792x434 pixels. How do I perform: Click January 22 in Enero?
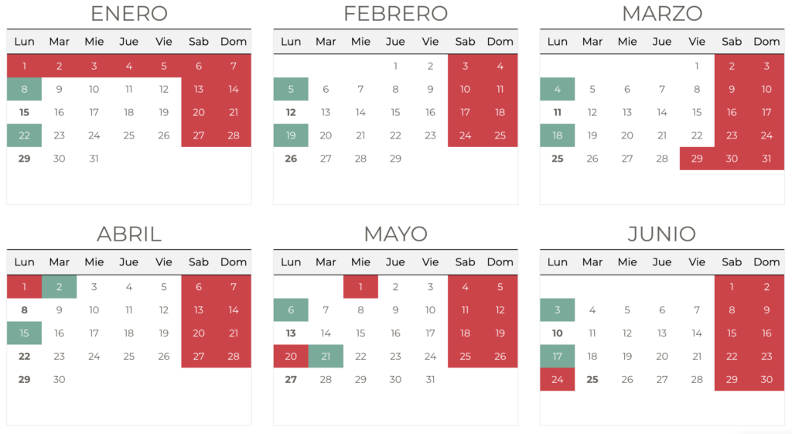24,135
